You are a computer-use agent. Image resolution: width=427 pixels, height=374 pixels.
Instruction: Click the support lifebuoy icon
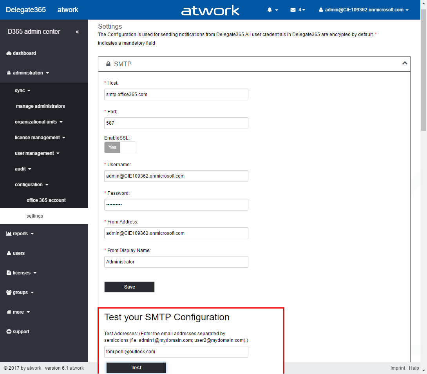[x=9, y=332]
